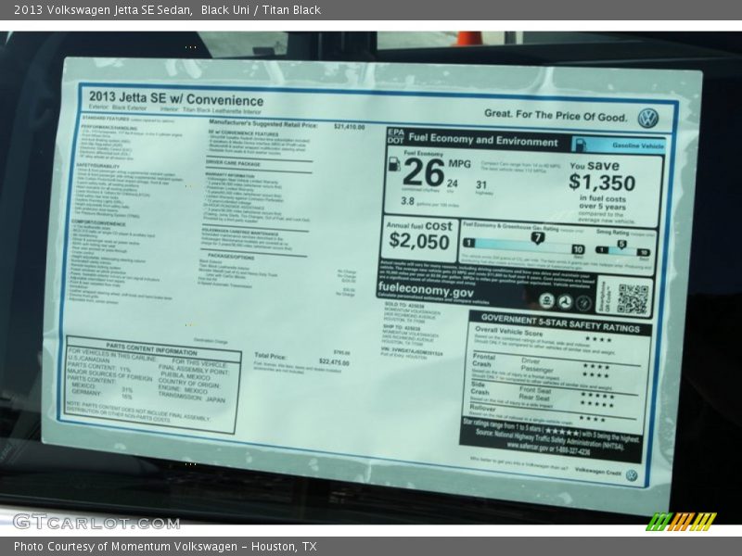The image size is (742, 556).
Task: Click the $21,410.00 suggested retail price
Action: (x=350, y=127)
